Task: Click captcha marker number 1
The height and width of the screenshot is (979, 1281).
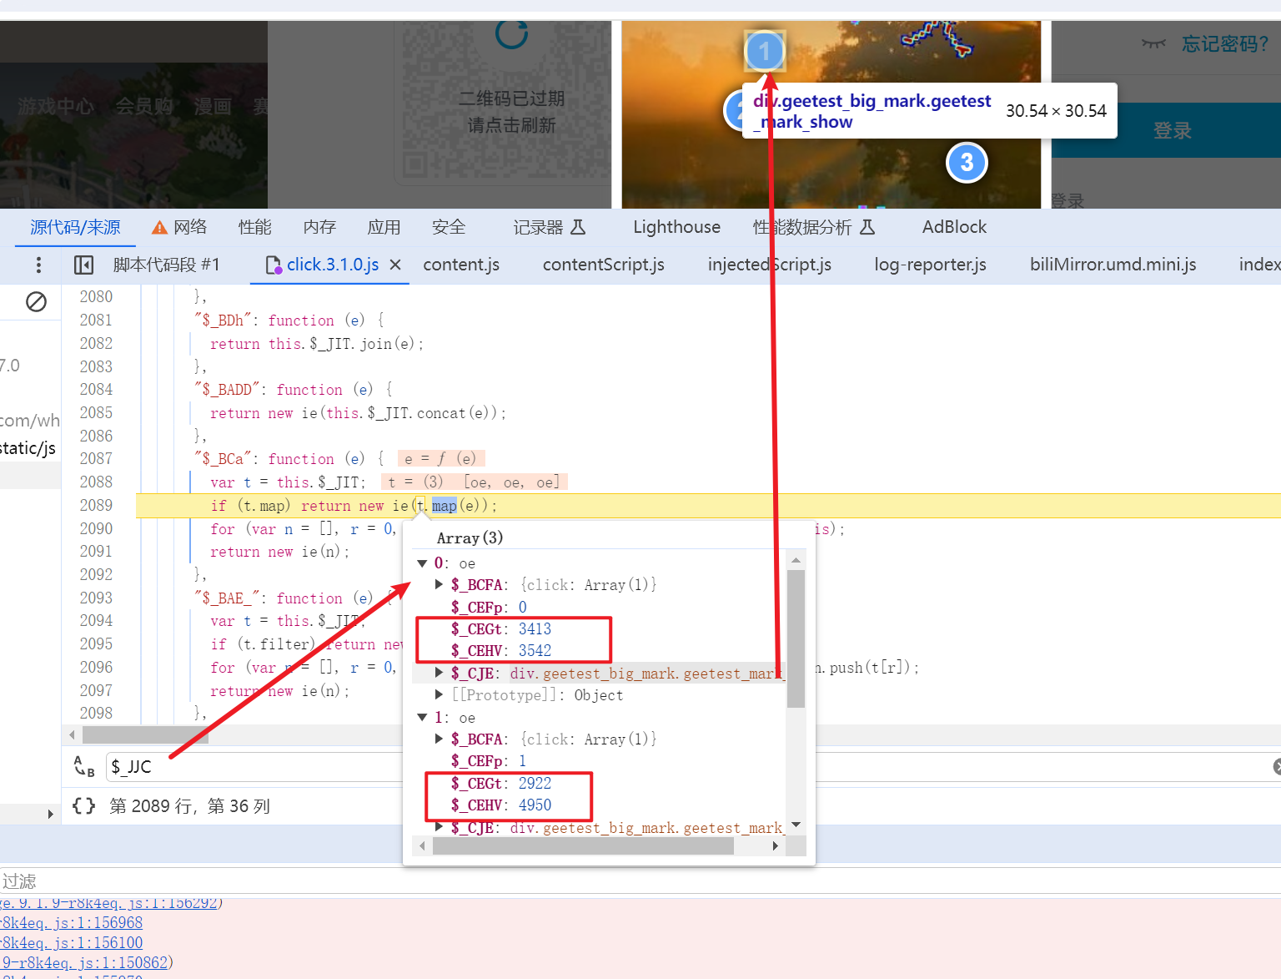Action: coord(764,51)
